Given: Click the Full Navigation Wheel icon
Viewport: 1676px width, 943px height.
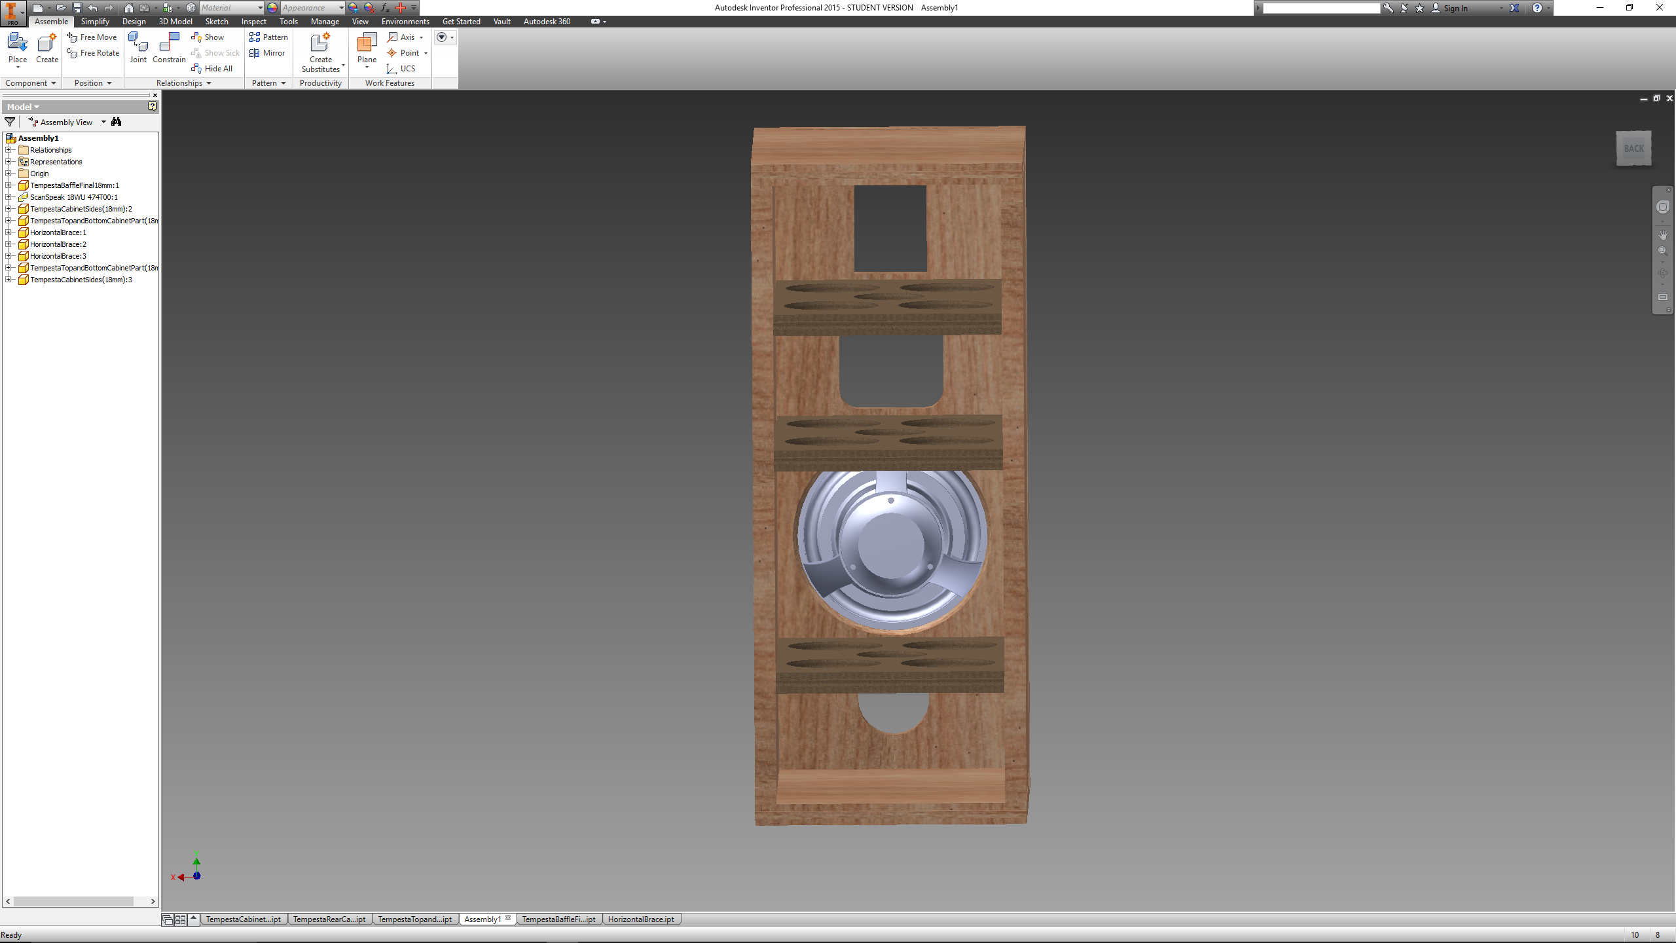Looking at the screenshot, I should tap(1663, 208).
